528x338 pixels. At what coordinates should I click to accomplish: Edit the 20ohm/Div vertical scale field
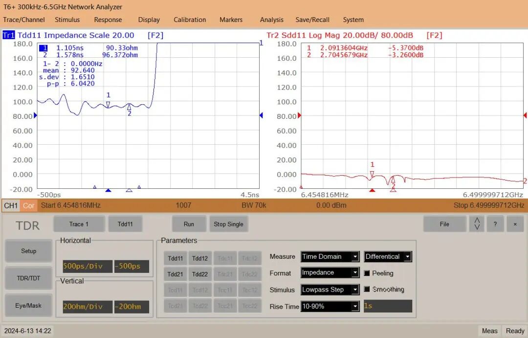pyautogui.click(x=88, y=307)
